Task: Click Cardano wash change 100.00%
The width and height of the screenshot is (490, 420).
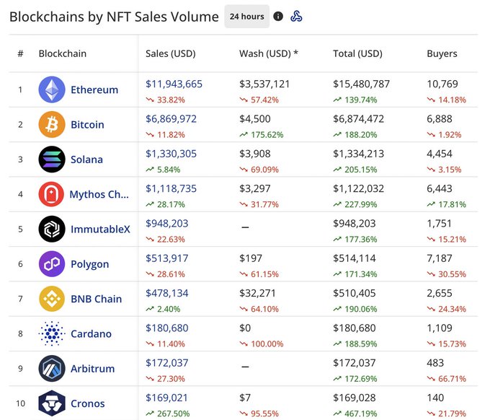Action: pyautogui.click(x=262, y=344)
